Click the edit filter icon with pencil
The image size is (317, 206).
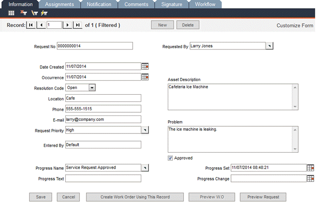click(34, 13)
